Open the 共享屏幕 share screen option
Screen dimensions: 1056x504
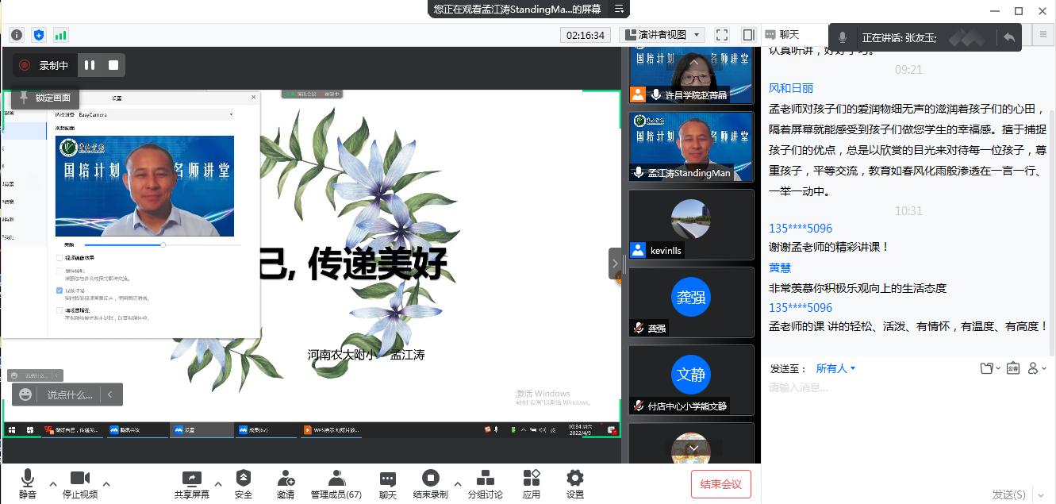click(191, 479)
